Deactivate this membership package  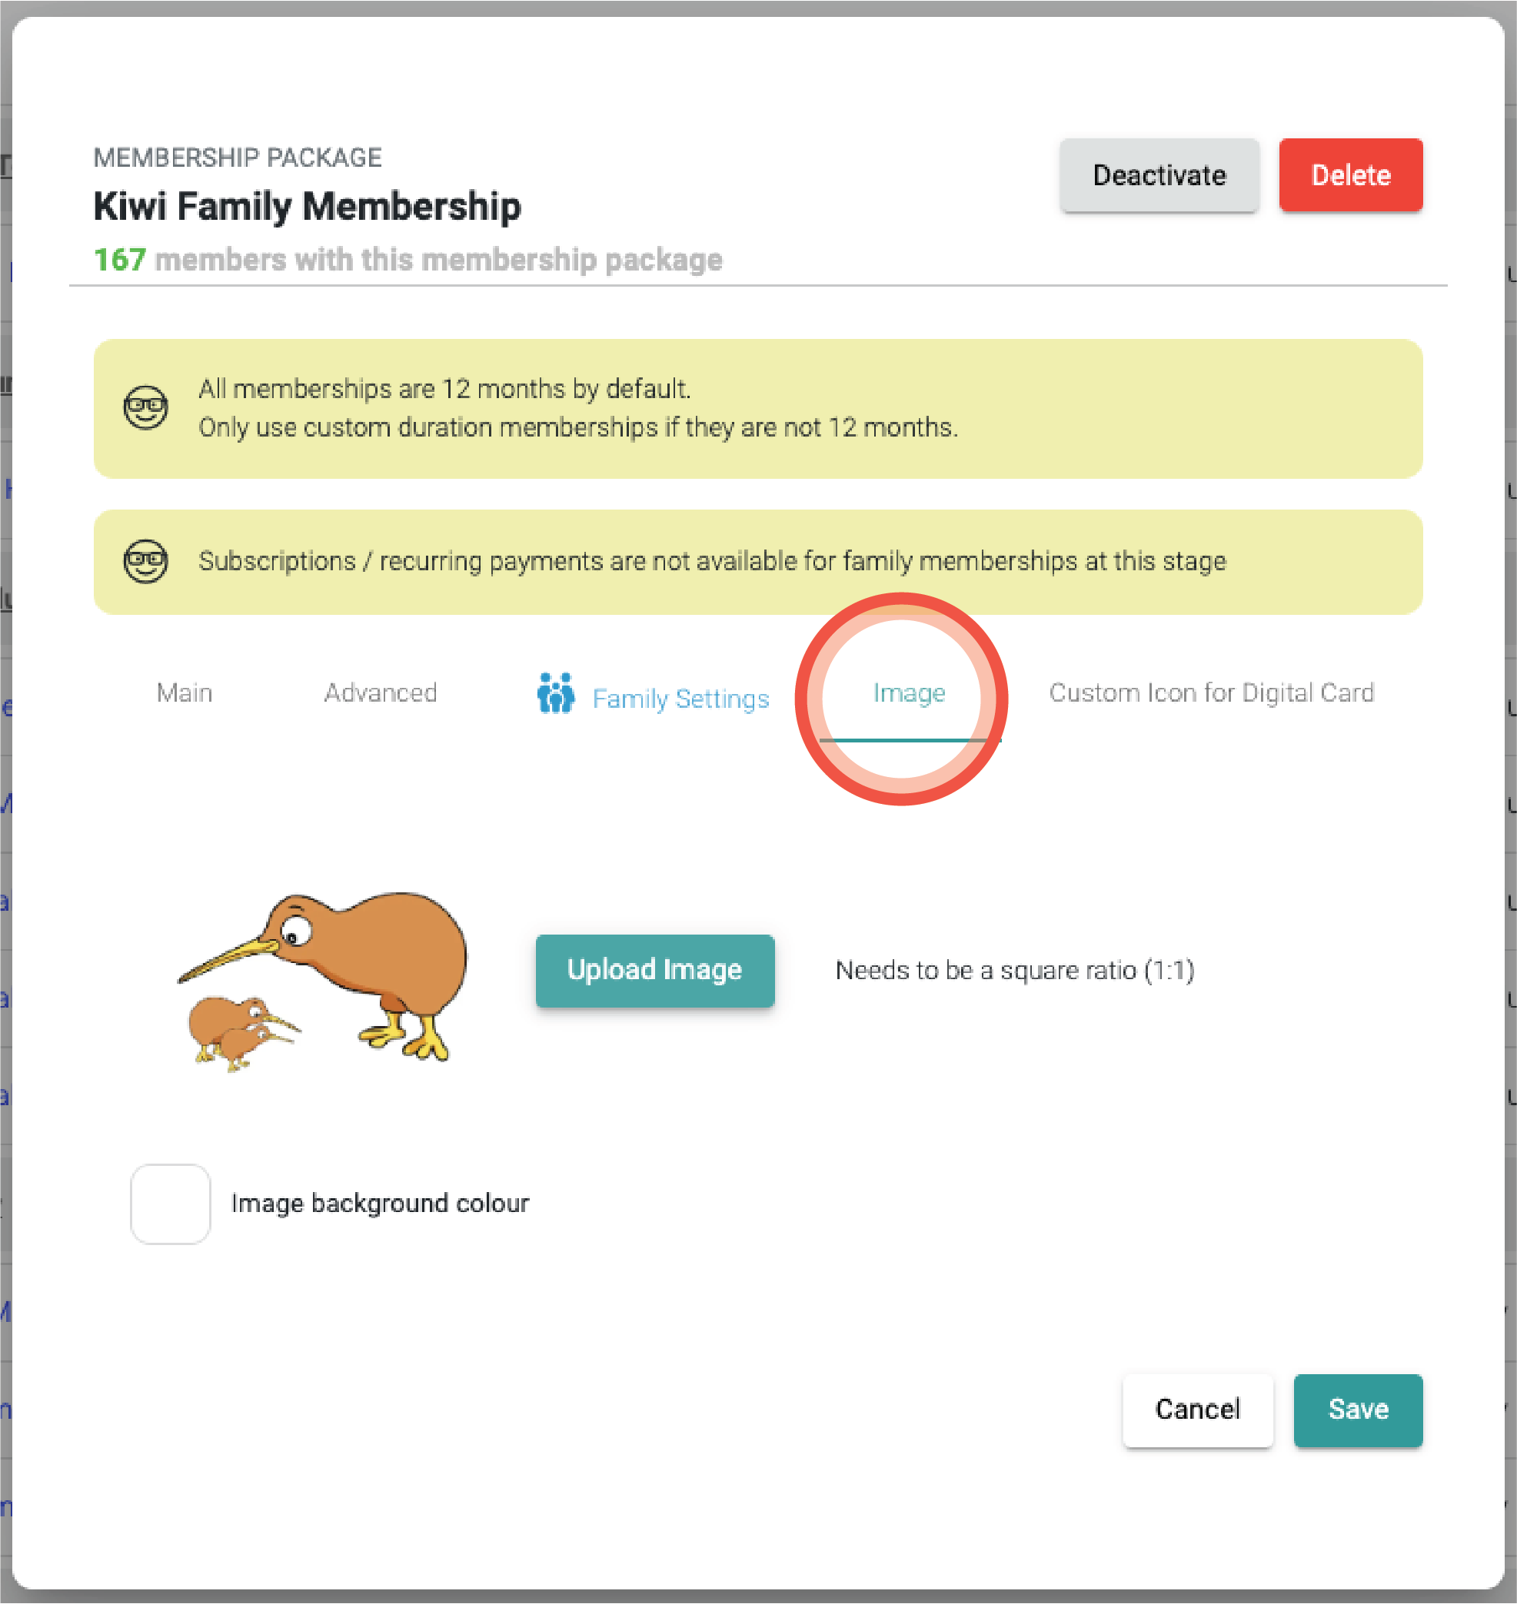click(1159, 175)
